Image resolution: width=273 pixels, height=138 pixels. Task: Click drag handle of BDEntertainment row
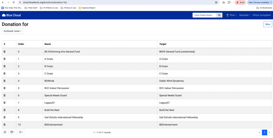(5, 124)
